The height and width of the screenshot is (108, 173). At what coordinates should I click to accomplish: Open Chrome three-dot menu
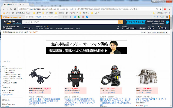tap(169, 9)
